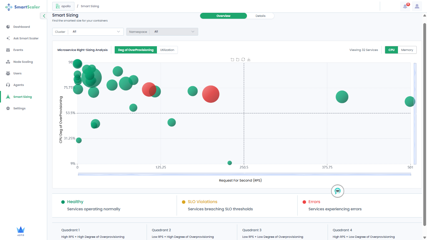This screenshot has height=240, width=427.
Task: Open the notifications bell
Action: pos(405,6)
